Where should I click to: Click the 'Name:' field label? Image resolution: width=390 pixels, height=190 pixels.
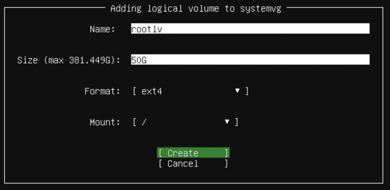pyautogui.click(x=102, y=29)
